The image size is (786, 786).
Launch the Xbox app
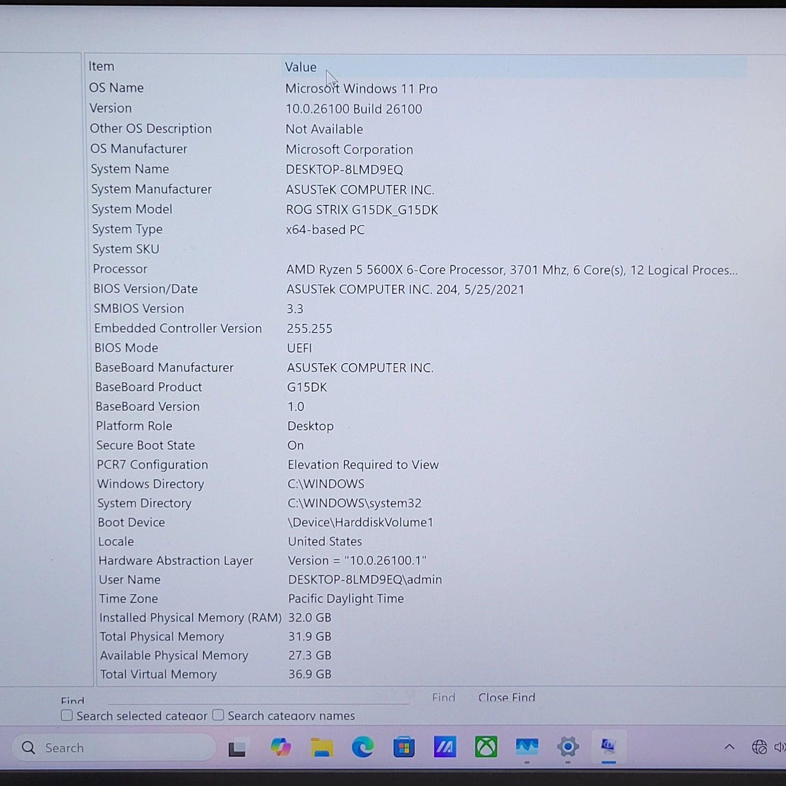click(486, 747)
